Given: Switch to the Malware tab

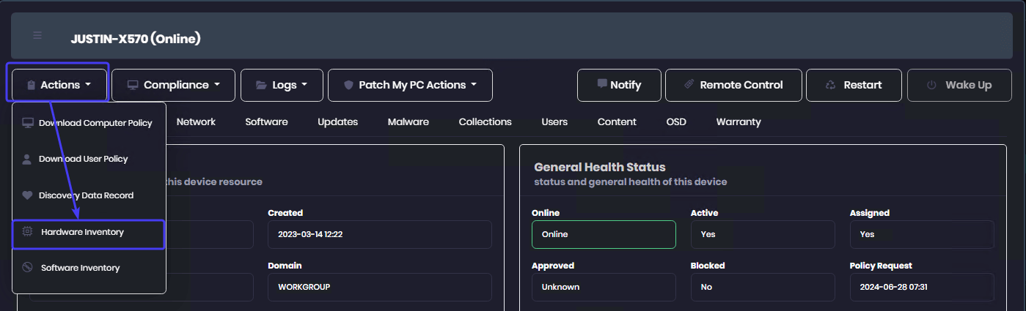Looking at the screenshot, I should click(408, 121).
